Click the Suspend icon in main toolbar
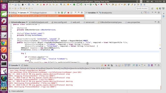This screenshot has height=93, width=166. tap(41, 5)
